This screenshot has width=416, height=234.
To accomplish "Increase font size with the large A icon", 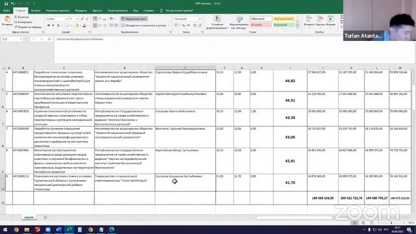I will click(x=83, y=19).
